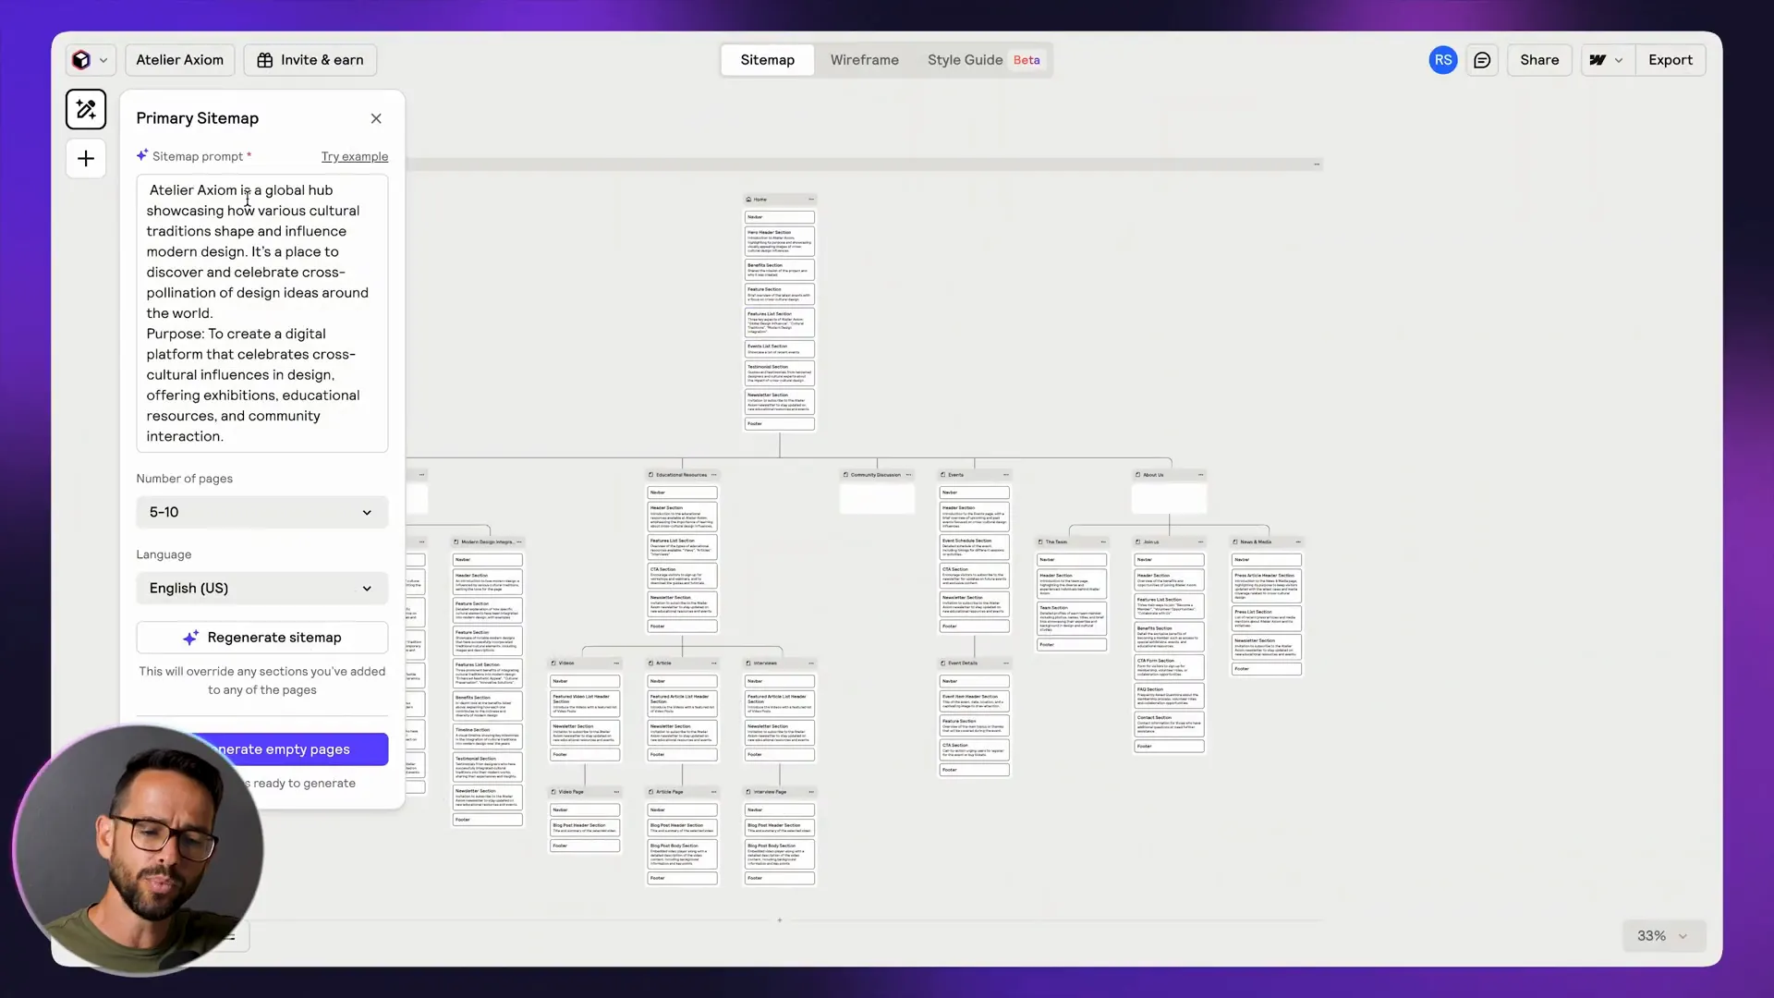Click the AI magic wand tool icon
Viewport: 1774px width, 998px height.
coord(86,109)
